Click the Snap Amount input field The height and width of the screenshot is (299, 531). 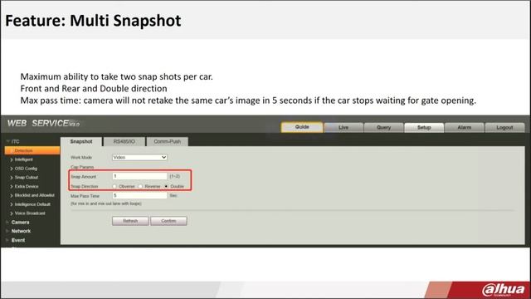coord(139,176)
